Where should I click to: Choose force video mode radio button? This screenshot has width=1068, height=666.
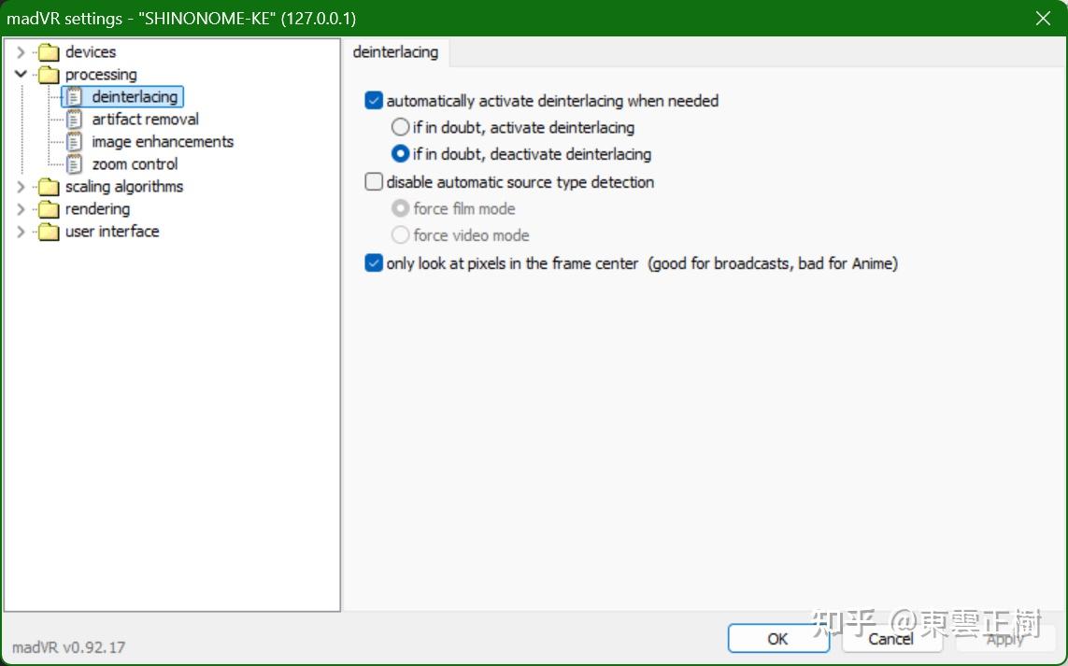pos(401,235)
